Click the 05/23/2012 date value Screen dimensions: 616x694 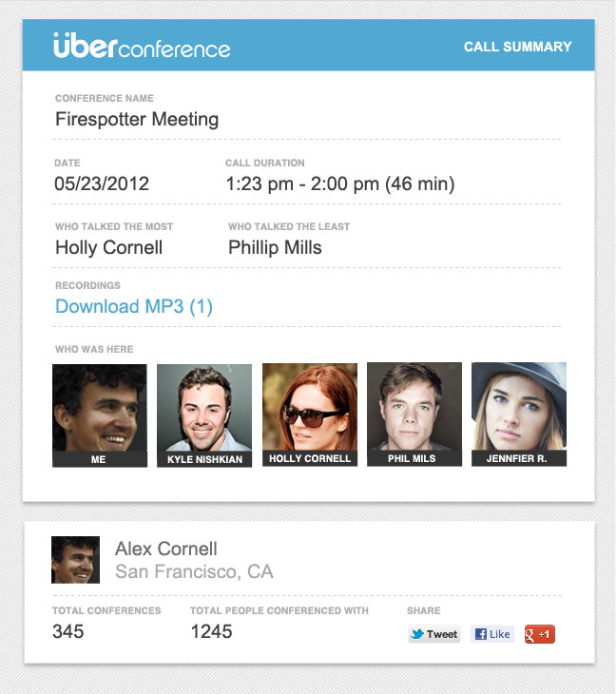[102, 183]
